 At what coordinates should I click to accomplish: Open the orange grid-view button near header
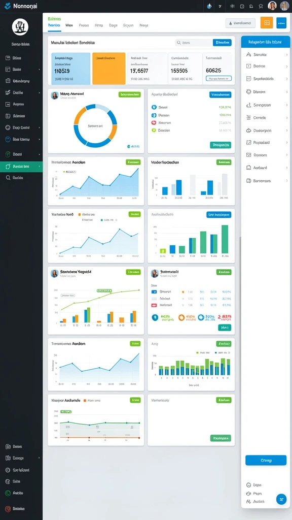267,22
